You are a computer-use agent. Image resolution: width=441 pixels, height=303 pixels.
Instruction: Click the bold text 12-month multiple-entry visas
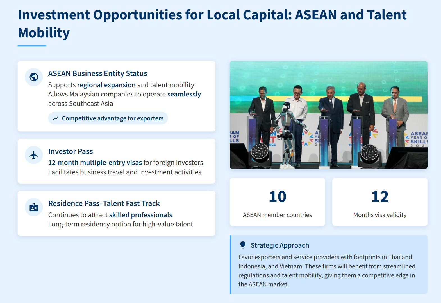[x=95, y=163]
